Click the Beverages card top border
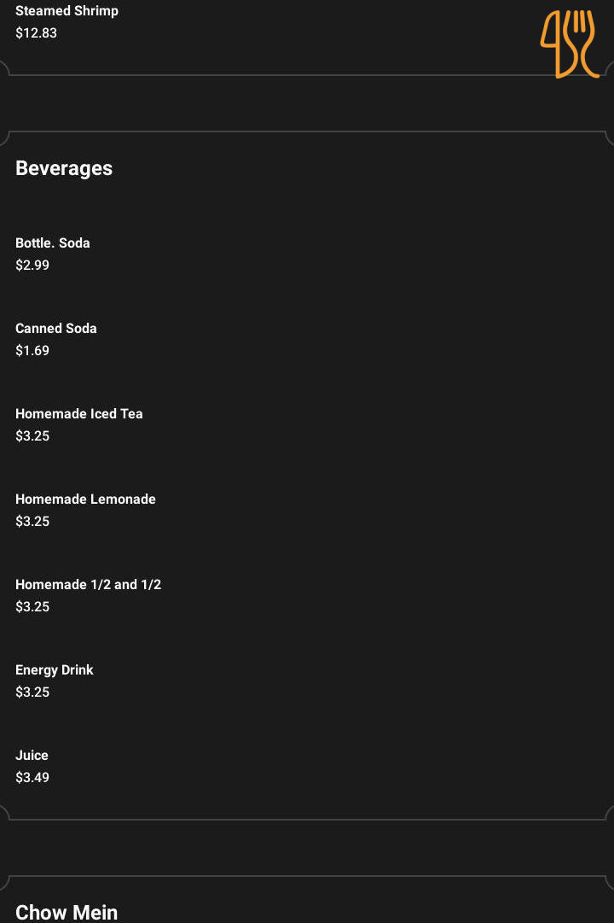 coord(307,132)
